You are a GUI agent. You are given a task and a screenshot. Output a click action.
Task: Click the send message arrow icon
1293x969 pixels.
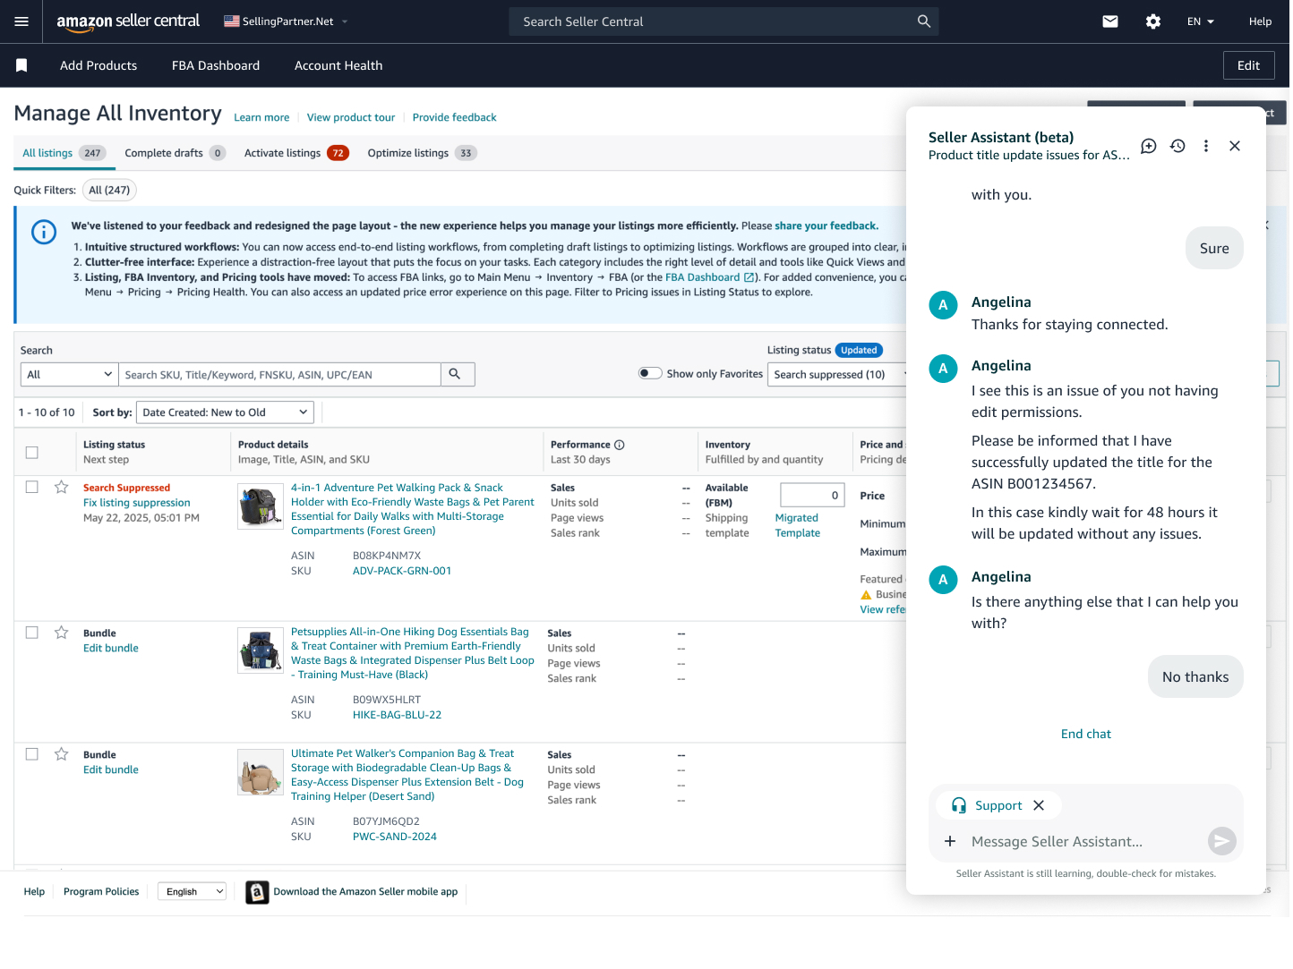tap(1221, 841)
